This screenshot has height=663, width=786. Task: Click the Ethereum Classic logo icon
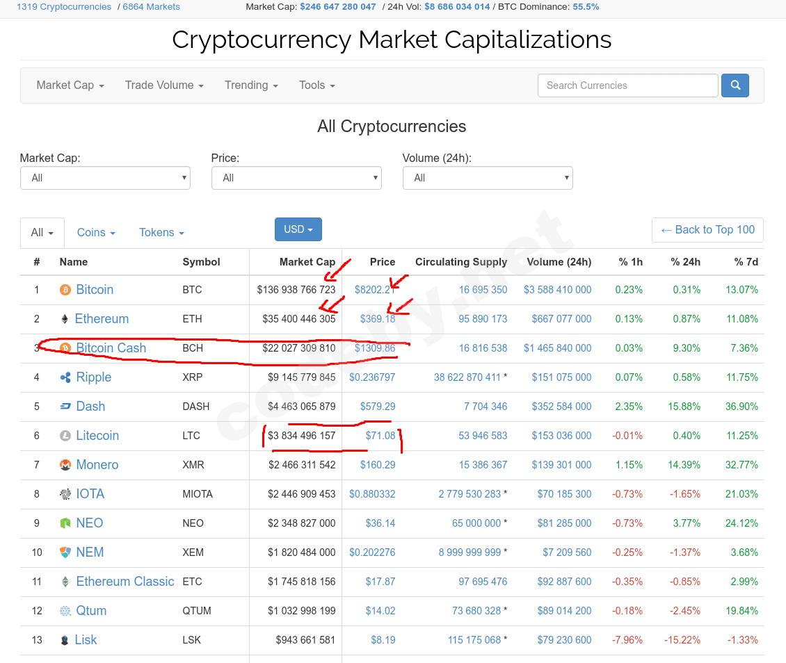pyautogui.click(x=65, y=582)
